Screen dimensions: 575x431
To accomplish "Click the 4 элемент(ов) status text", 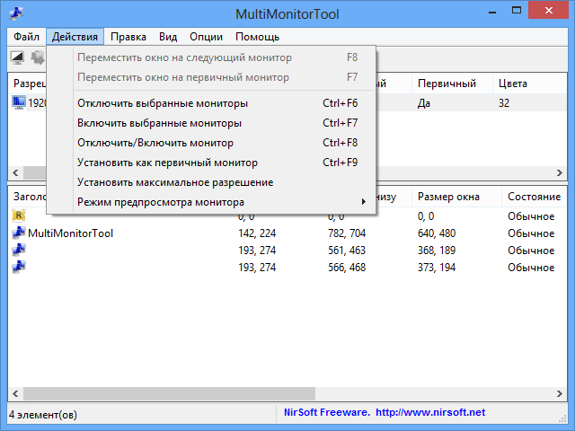I will [43, 415].
